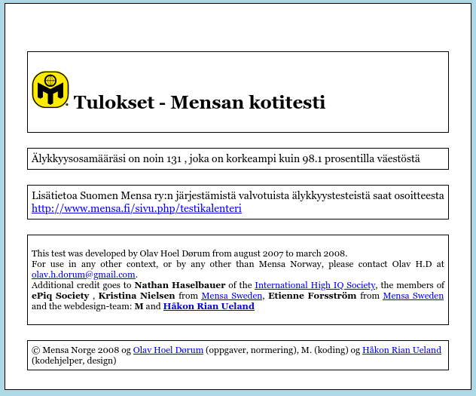Click the '(kodehjelper, design)' text
This screenshot has width=476, height=396.
point(74,361)
